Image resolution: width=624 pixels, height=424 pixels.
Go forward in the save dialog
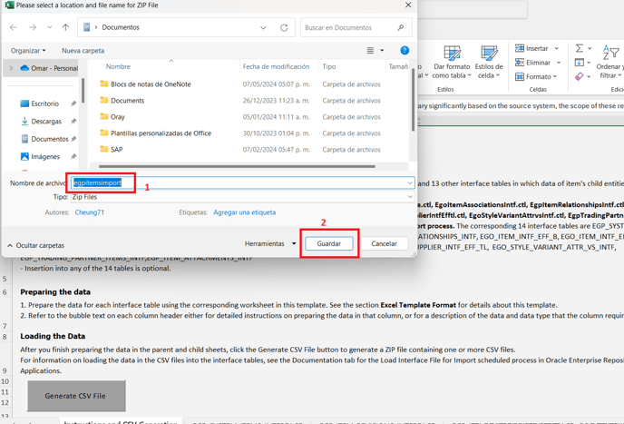pos(33,27)
